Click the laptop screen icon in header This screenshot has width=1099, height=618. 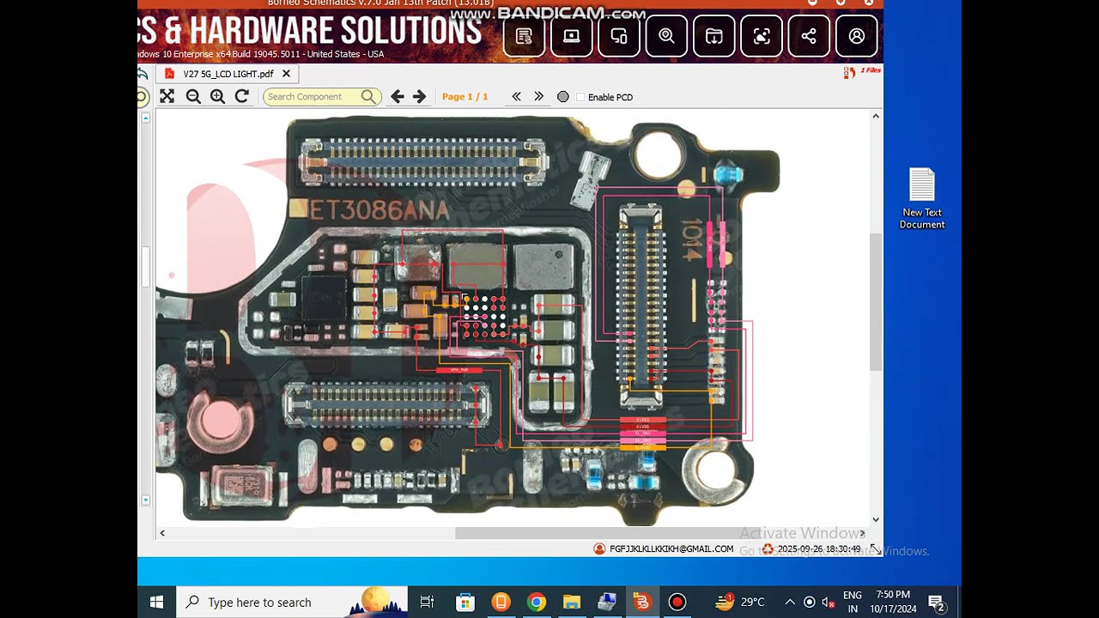[571, 36]
